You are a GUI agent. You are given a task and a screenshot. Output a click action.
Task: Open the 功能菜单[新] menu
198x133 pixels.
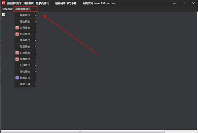[x=22, y=9]
